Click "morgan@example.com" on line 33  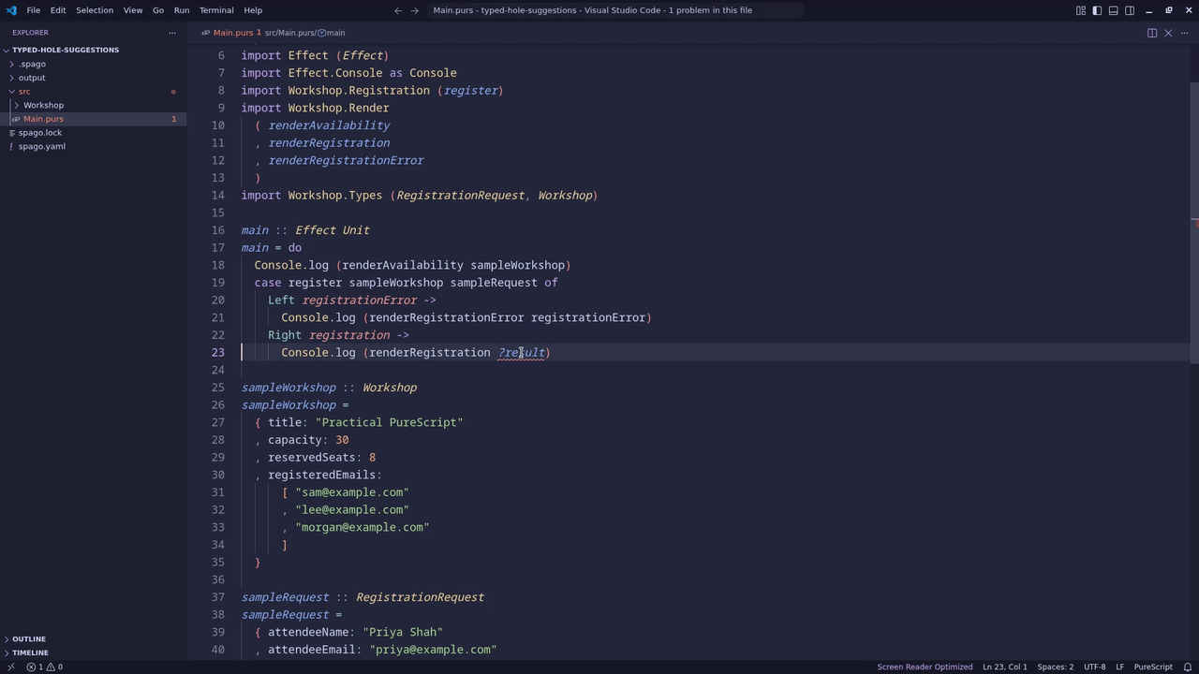pyautogui.click(x=363, y=528)
